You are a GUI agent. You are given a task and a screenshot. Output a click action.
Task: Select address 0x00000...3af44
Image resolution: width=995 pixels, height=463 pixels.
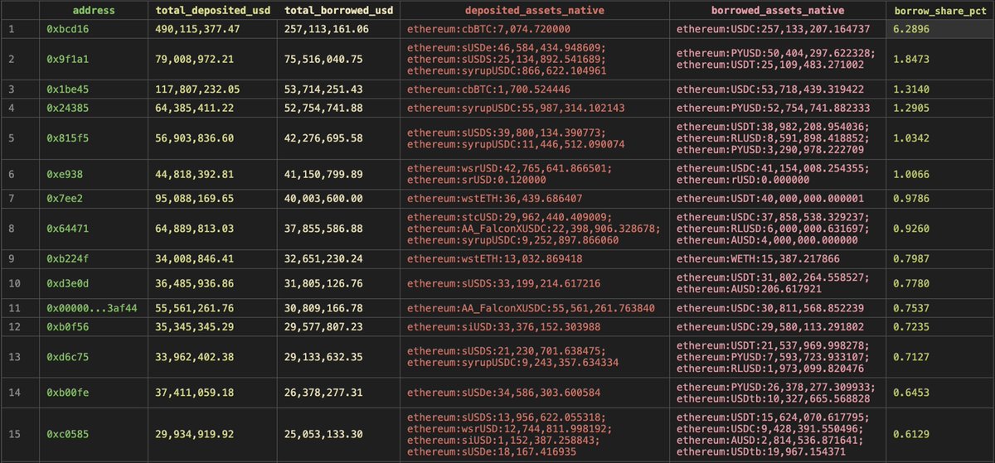click(92, 307)
